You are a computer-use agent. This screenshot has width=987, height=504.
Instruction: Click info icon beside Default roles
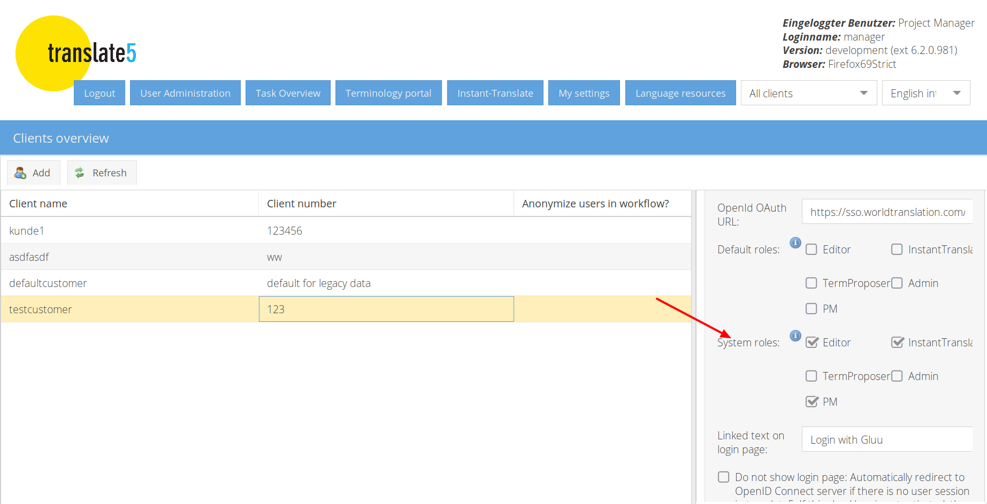[795, 243]
